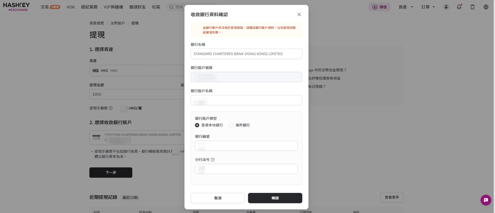Show the 提現手續費 info icon
The image size is (495, 213).
coord(111,108)
